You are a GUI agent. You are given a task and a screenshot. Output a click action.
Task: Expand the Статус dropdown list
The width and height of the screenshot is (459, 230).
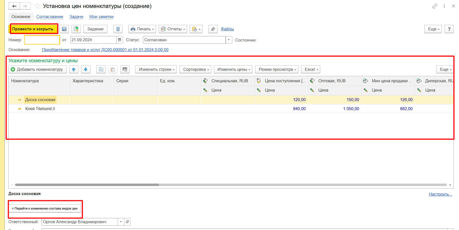coord(229,40)
